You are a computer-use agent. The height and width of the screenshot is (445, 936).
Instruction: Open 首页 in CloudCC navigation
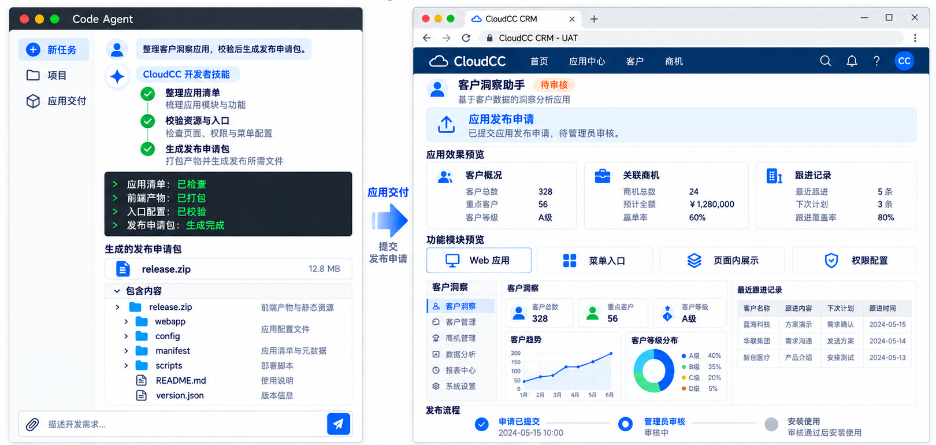click(x=539, y=61)
